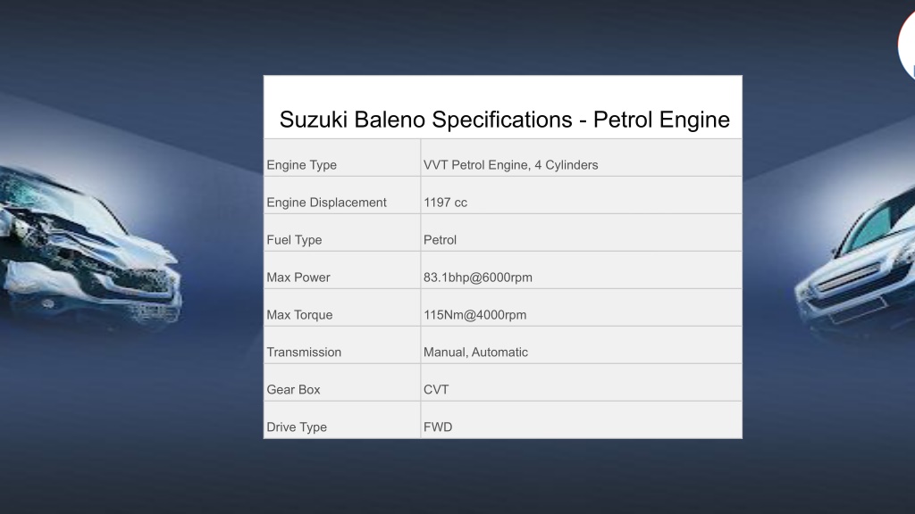The width and height of the screenshot is (915, 514).
Task: Click the white circular logo in top-right corner
Action: coord(907,46)
